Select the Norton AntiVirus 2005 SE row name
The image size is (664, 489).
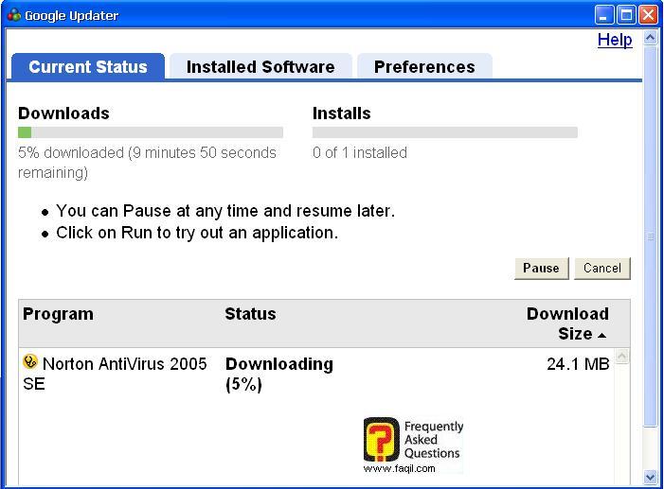coord(115,374)
